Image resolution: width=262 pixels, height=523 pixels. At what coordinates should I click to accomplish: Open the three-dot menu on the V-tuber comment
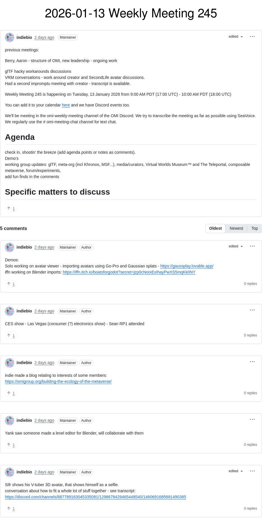(x=252, y=471)
